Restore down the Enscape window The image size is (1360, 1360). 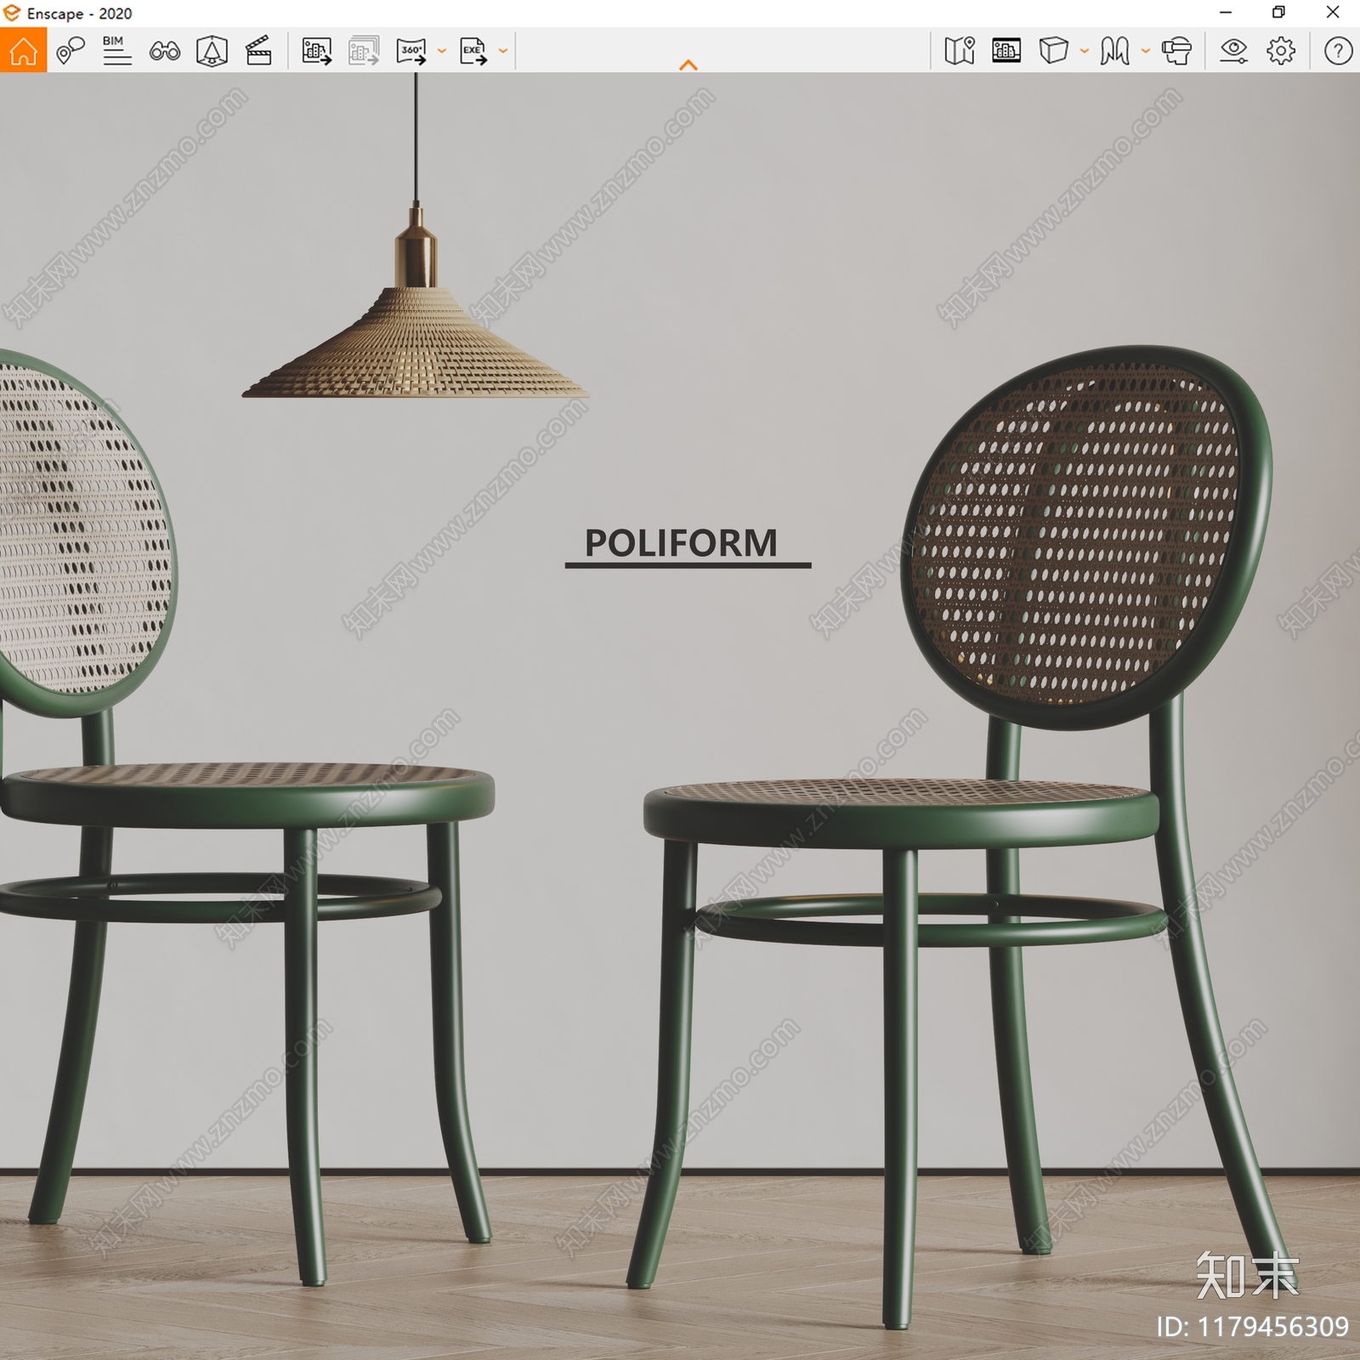pyautogui.click(x=1278, y=13)
